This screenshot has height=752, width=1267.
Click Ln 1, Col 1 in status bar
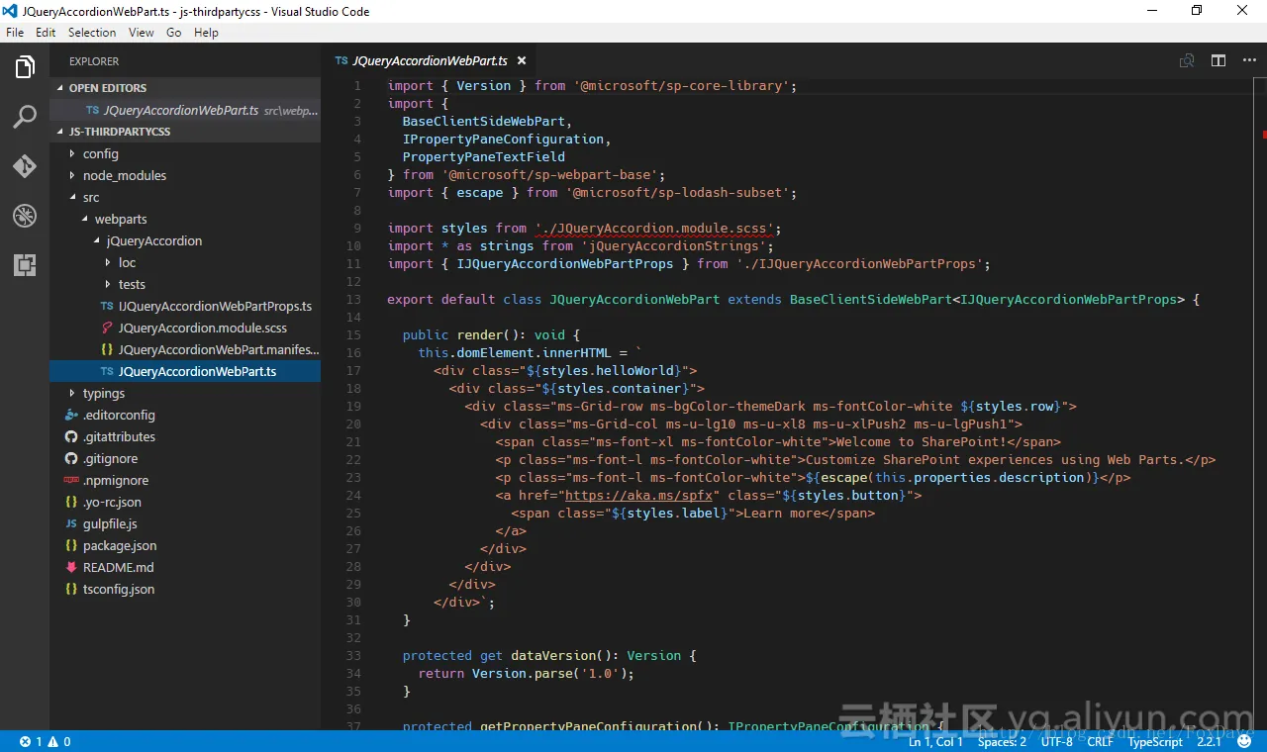[x=935, y=741]
